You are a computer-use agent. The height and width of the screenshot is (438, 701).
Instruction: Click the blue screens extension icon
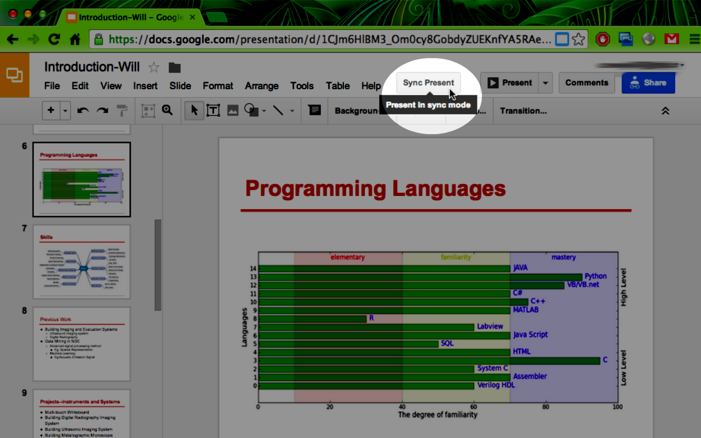tap(625, 39)
